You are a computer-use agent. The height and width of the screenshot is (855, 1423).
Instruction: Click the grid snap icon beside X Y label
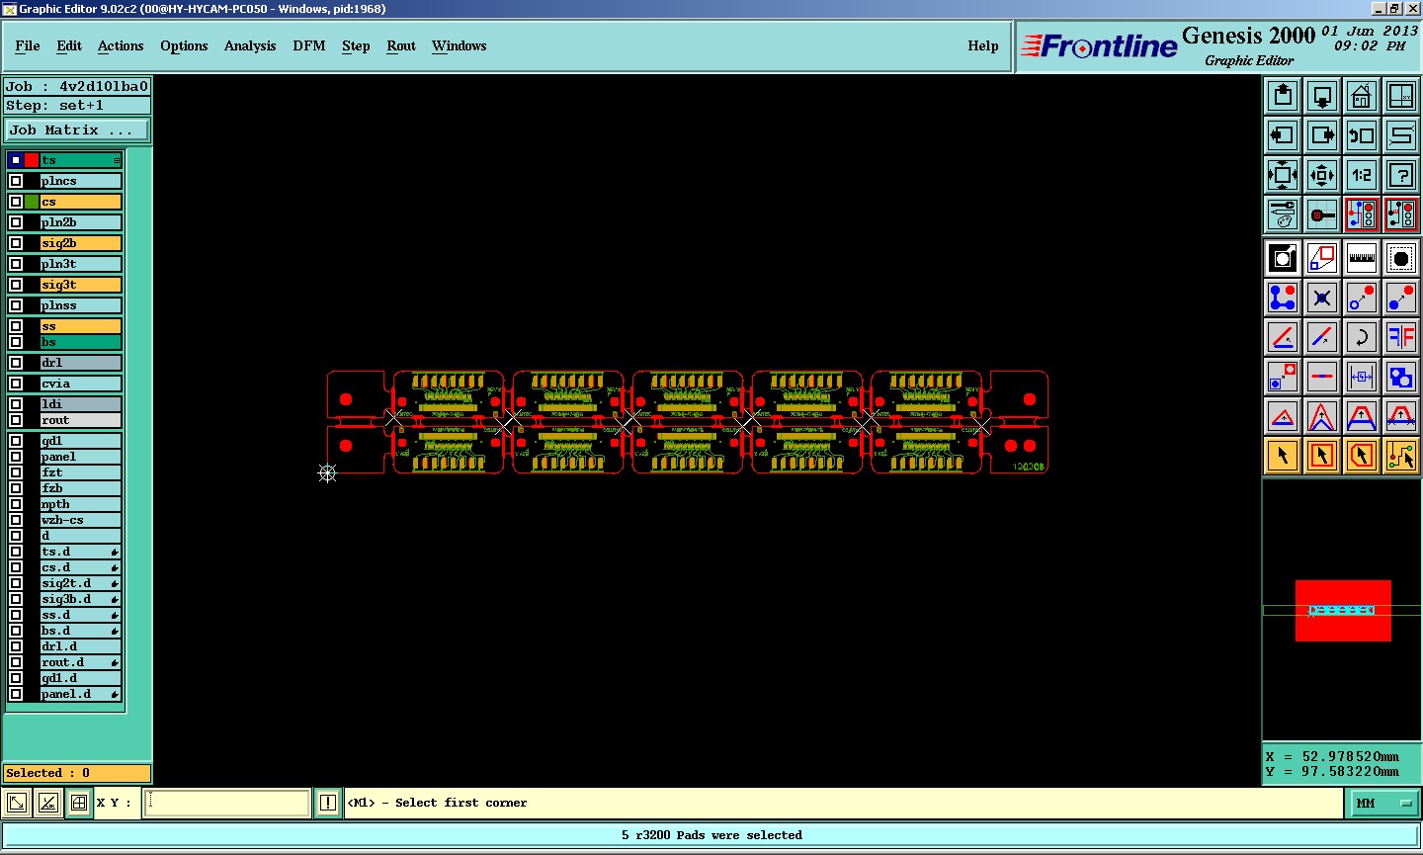pyautogui.click(x=79, y=803)
